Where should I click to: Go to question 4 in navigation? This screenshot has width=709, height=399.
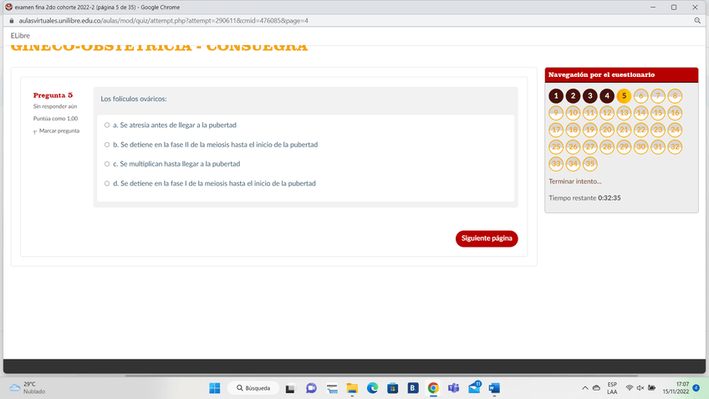(x=607, y=96)
